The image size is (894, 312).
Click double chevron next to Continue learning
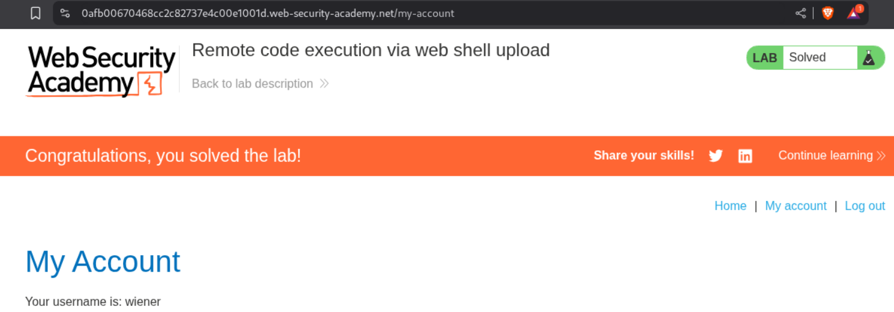(x=881, y=156)
